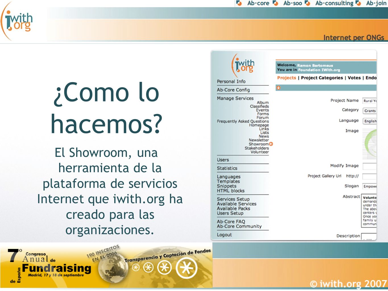Open Ab·Core Community link
The width and height of the screenshot is (388, 291).
coord(239,226)
